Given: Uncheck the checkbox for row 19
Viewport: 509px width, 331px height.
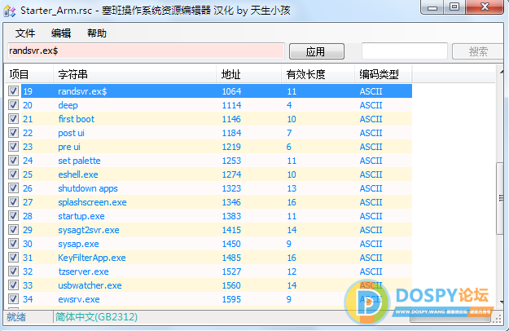Looking at the screenshot, I should (13, 91).
